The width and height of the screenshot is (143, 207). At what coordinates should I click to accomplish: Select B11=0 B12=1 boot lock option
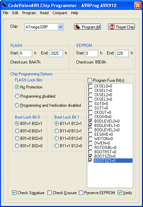point(56,131)
